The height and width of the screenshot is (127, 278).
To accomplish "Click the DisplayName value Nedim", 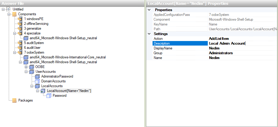I will point(214,48).
